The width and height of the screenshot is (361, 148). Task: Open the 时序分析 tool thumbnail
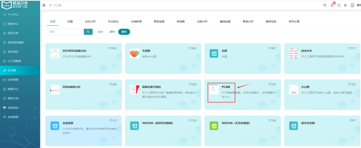(x=293, y=54)
